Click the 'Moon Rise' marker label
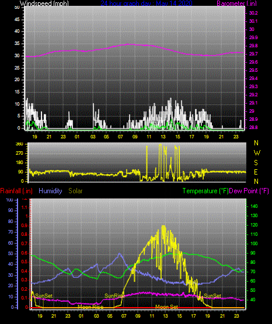 pyautogui.click(x=90, y=307)
